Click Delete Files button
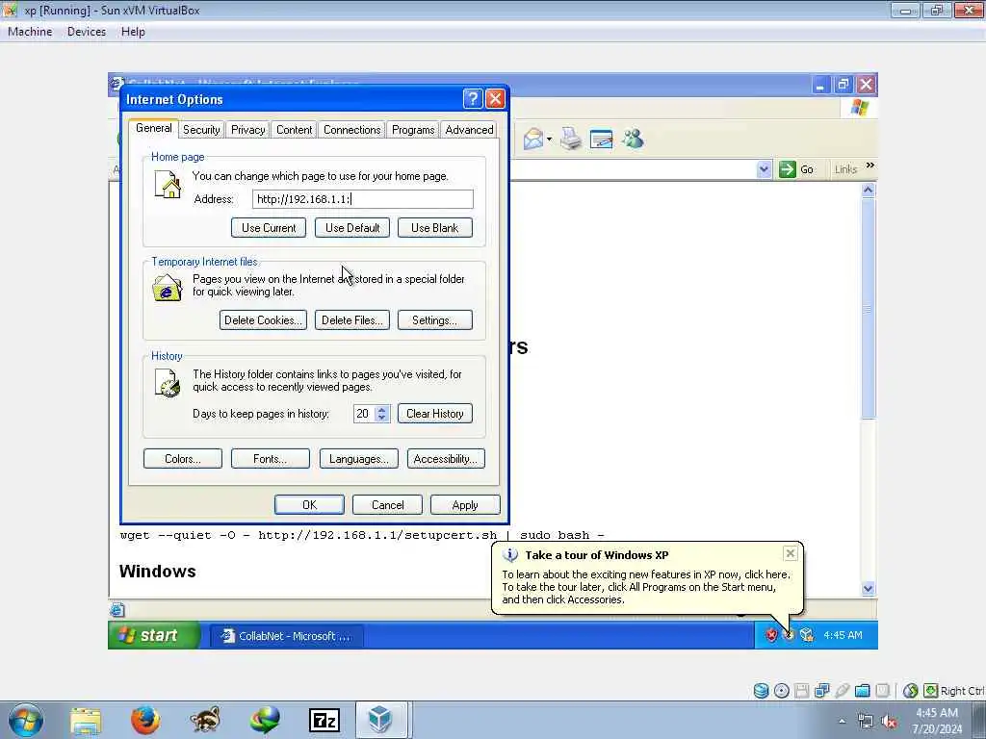The height and width of the screenshot is (739, 986). pos(352,319)
